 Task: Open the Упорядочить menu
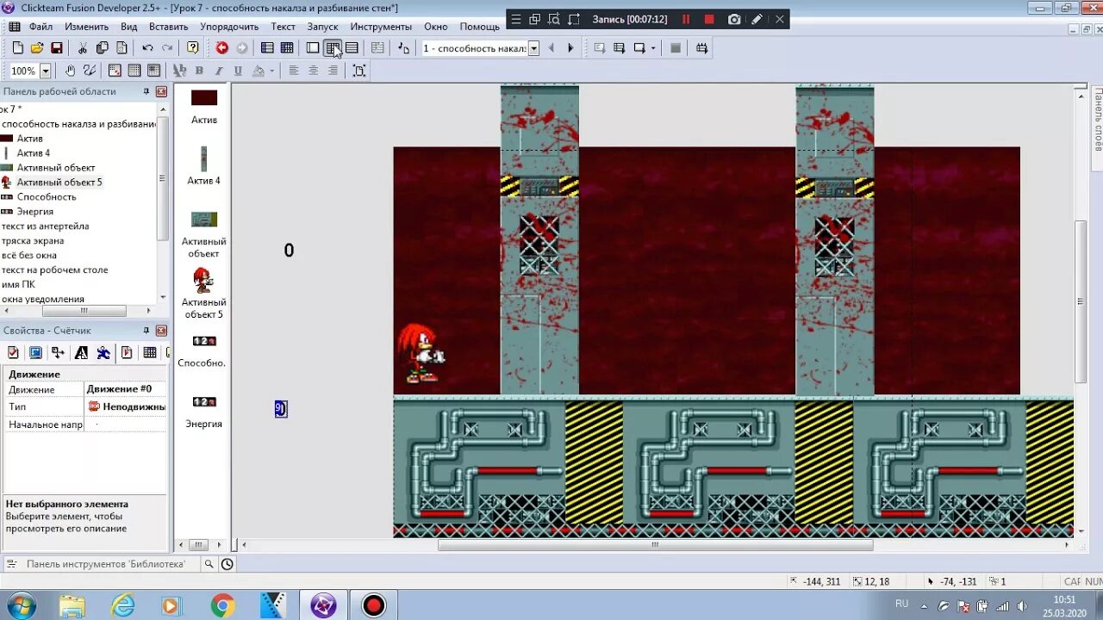point(230,27)
